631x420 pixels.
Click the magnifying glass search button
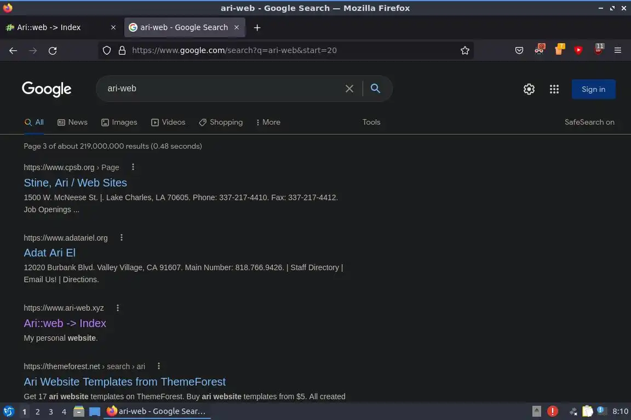coord(375,89)
